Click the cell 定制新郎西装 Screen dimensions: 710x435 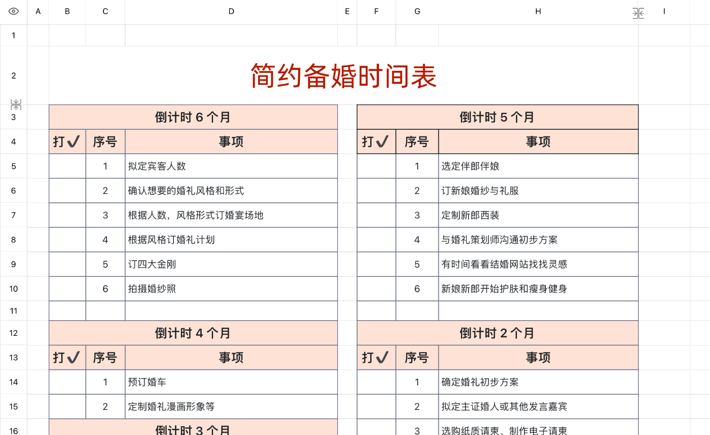point(538,215)
